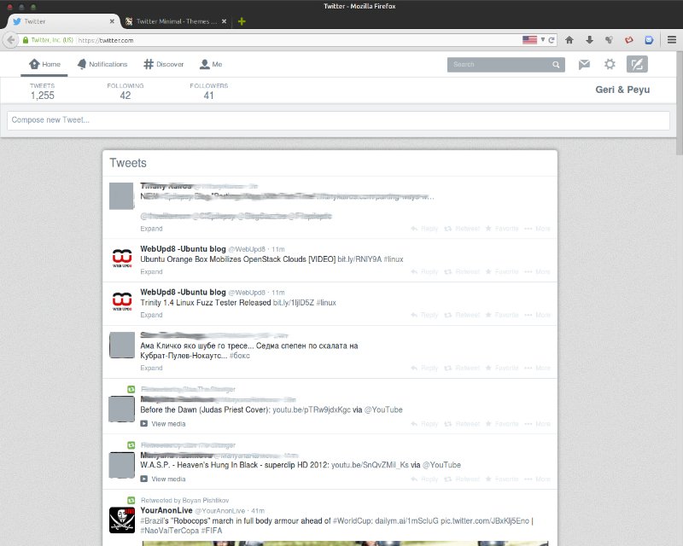The height and width of the screenshot is (546, 683).
Task: Open the bit.ly/RNIY9A link
Action: pos(359,259)
